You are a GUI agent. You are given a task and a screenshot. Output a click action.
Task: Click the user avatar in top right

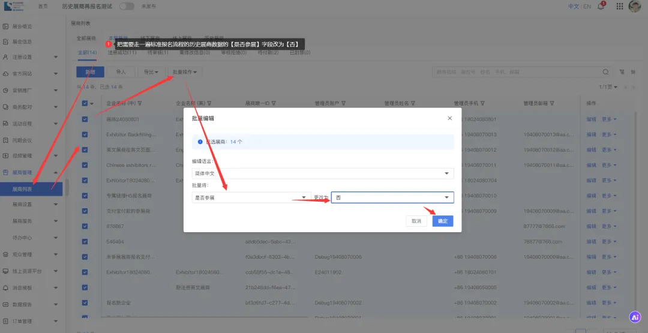pyautogui.click(x=635, y=7)
